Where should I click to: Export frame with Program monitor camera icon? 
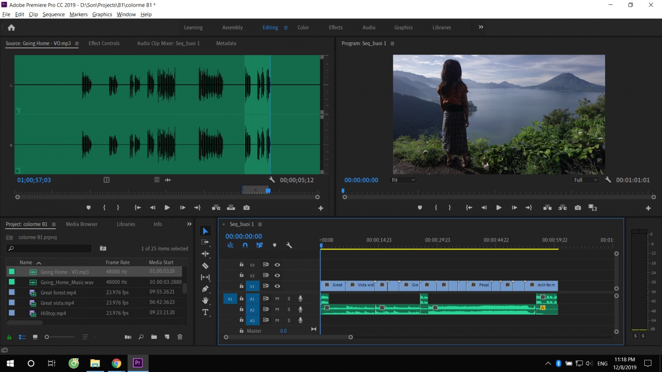578,208
